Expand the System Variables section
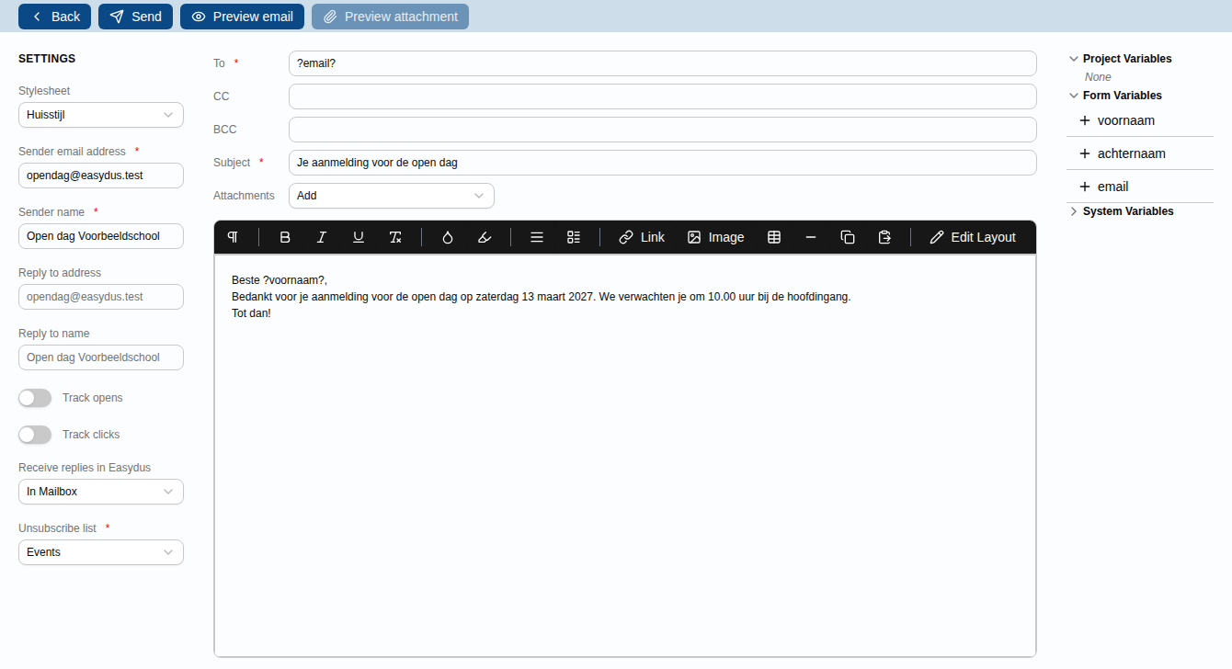Image resolution: width=1232 pixels, height=669 pixels. pyautogui.click(x=1074, y=211)
